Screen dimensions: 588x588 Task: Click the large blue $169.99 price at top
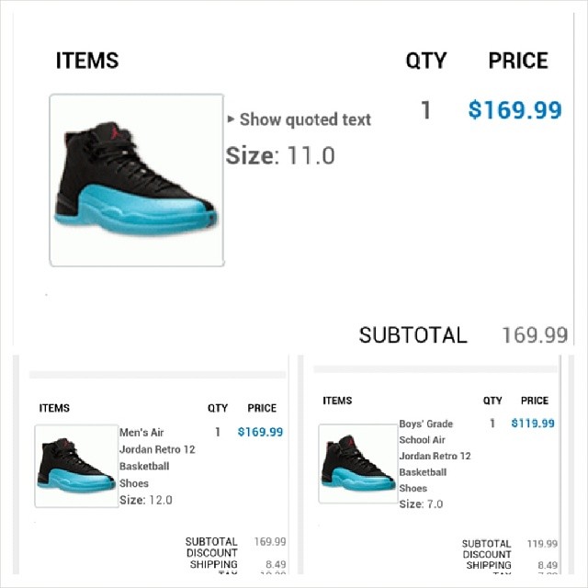514,110
